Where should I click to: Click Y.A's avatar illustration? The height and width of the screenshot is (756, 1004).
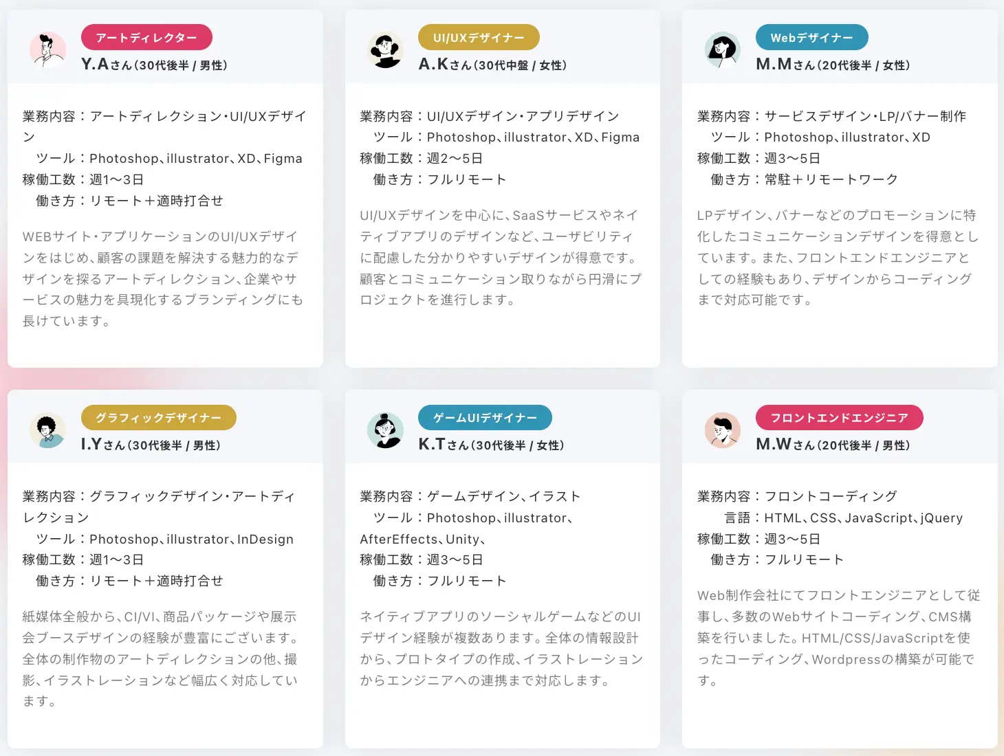[47, 49]
